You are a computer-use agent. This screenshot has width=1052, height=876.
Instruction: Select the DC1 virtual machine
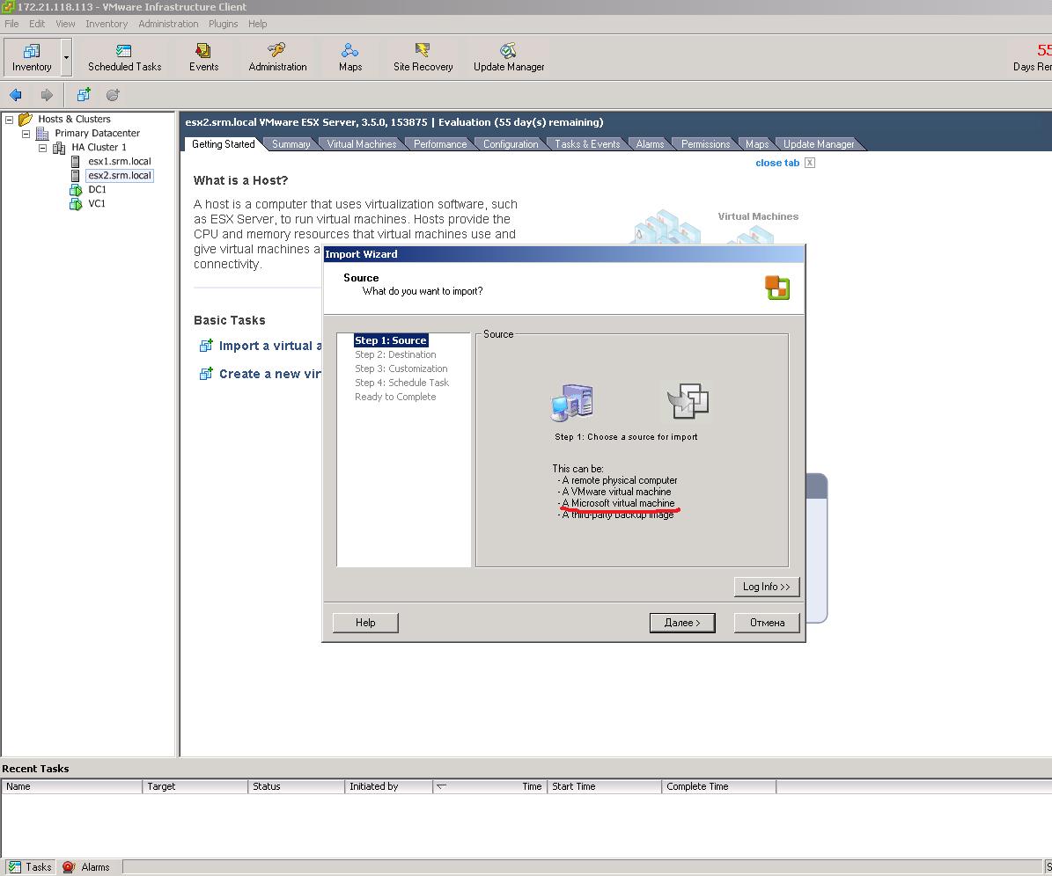click(97, 190)
